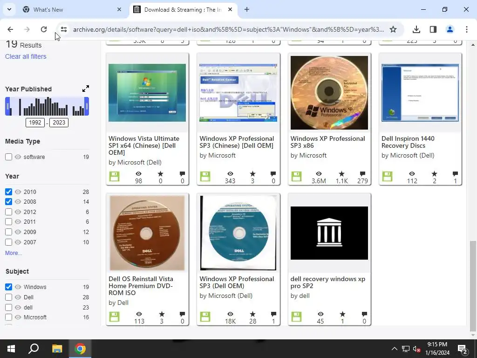Click Chrome icon in taskbar
Viewport: 477px width, 358px height.
pyautogui.click(x=80, y=349)
